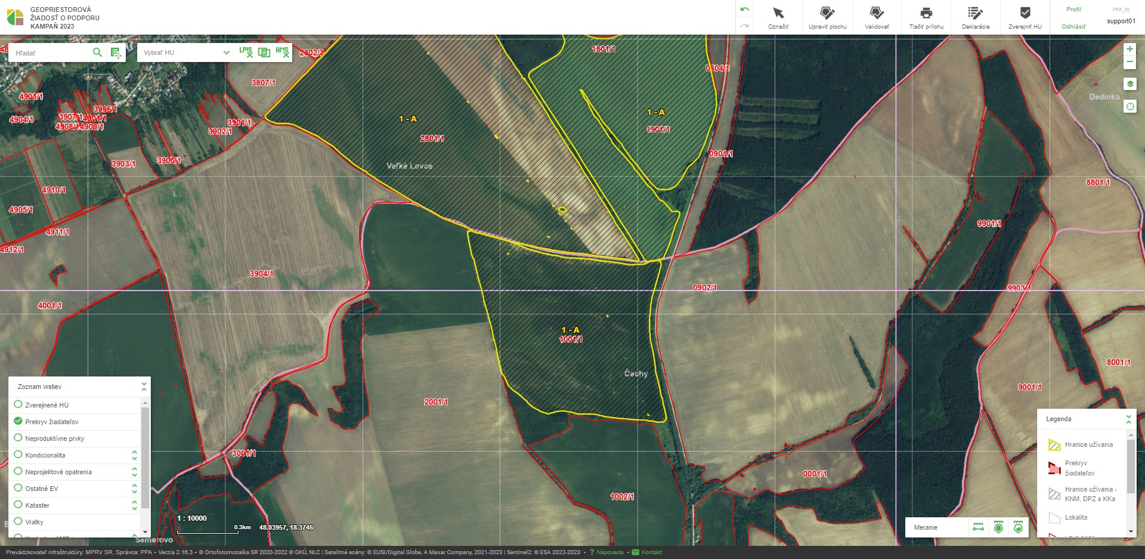This screenshot has height=559, width=1145.
Task: Enable the Zverejnené HU layer
Action: pos(18,404)
